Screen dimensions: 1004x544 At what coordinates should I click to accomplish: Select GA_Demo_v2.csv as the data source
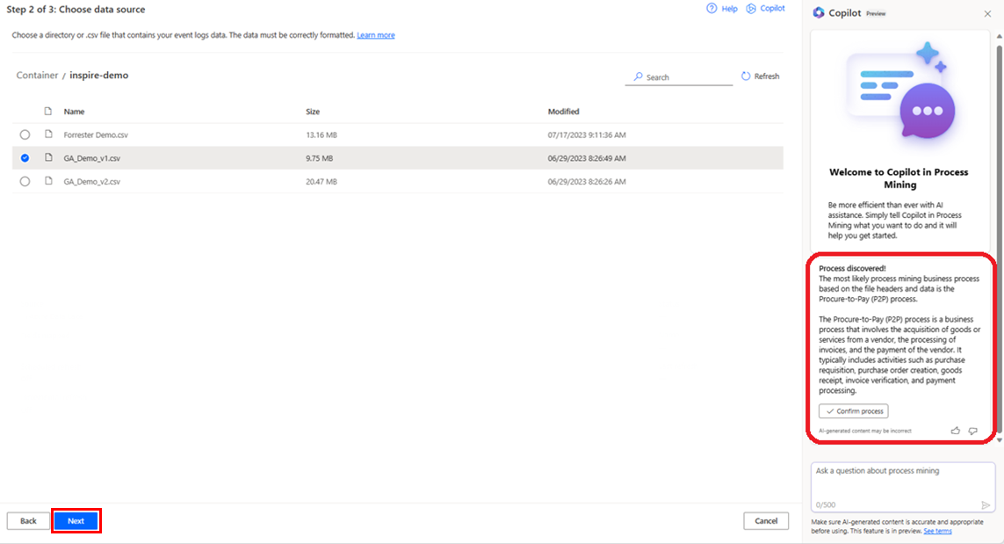pos(25,181)
